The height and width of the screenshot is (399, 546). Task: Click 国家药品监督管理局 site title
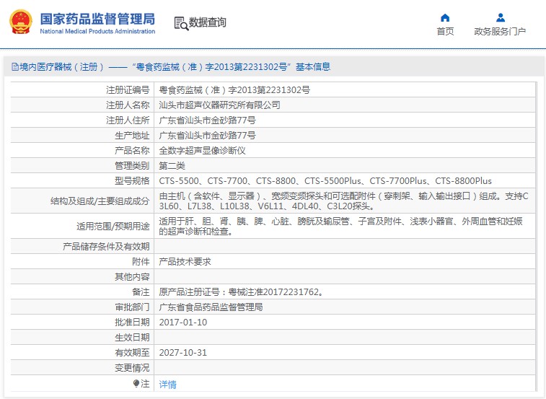(x=97, y=19)
